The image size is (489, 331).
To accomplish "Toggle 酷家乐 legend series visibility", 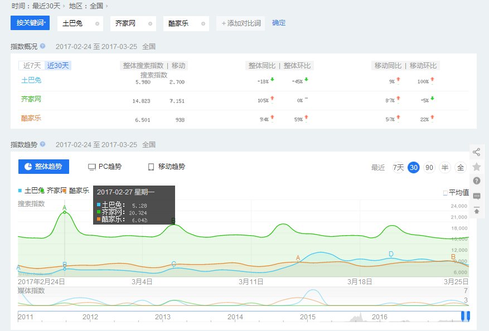I will (76, 191).
